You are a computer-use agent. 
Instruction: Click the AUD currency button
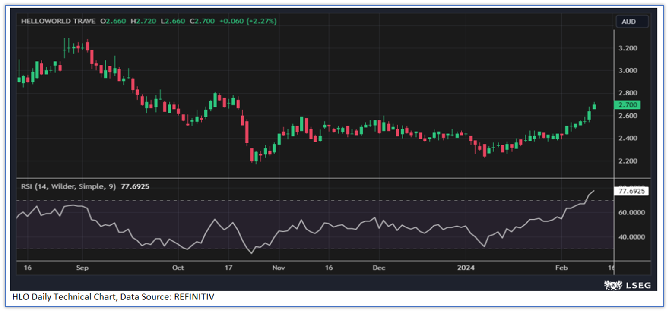coord(632,21)
